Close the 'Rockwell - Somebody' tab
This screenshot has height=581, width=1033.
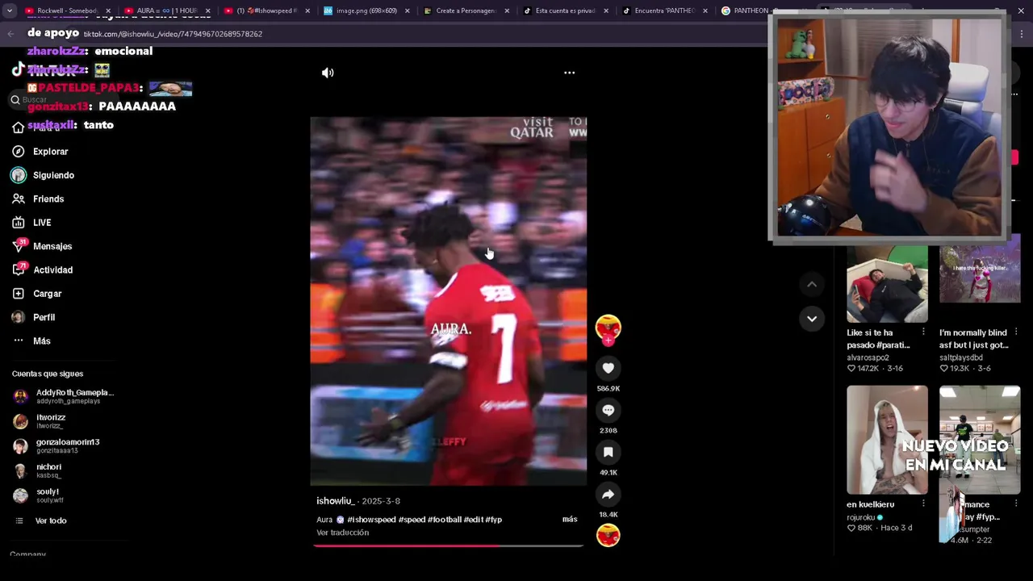(108, 11)
